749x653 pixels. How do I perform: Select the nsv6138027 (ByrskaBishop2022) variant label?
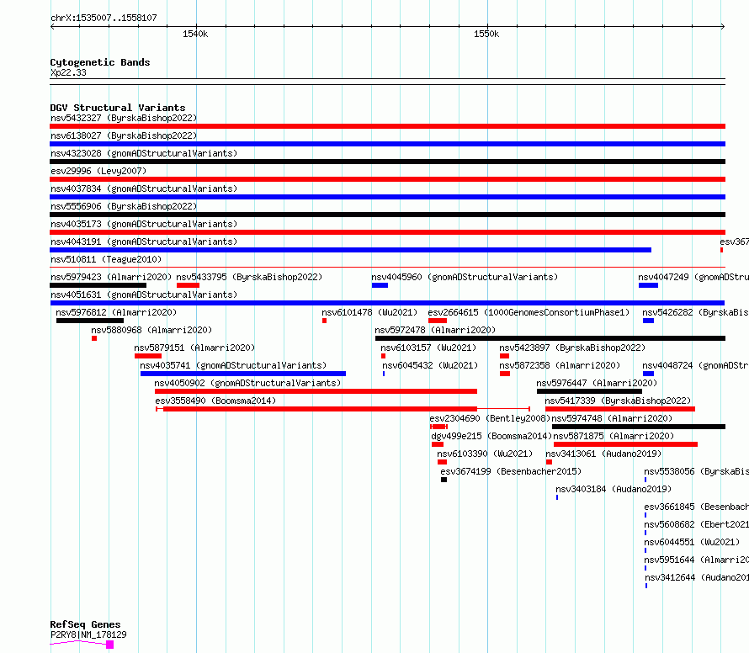(x=124, y=135)
